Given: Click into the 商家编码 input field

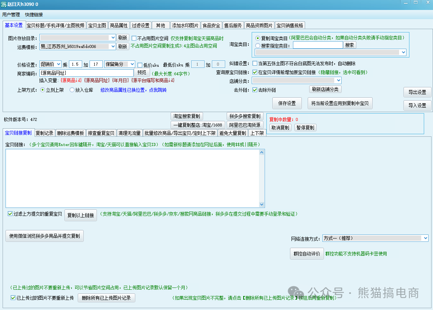Looking at the screenshot, I should pyautogui.click(x=87, y=73).
